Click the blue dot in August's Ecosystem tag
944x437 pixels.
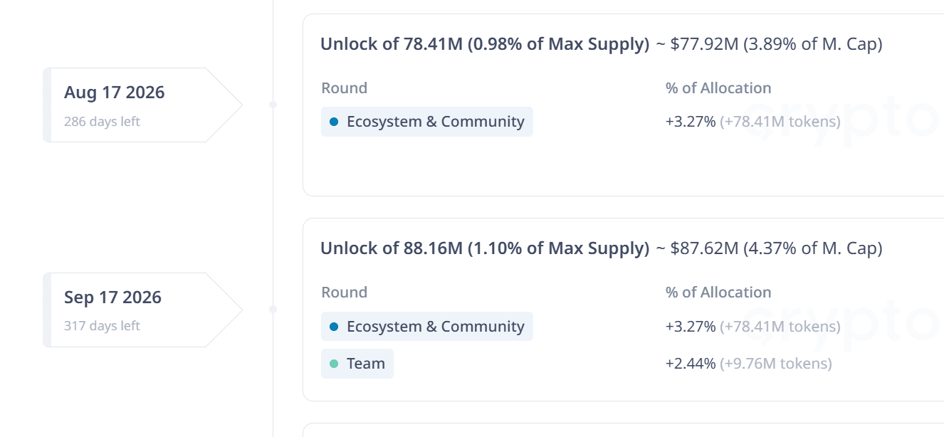pyautogui.click(x=334, y=122)
